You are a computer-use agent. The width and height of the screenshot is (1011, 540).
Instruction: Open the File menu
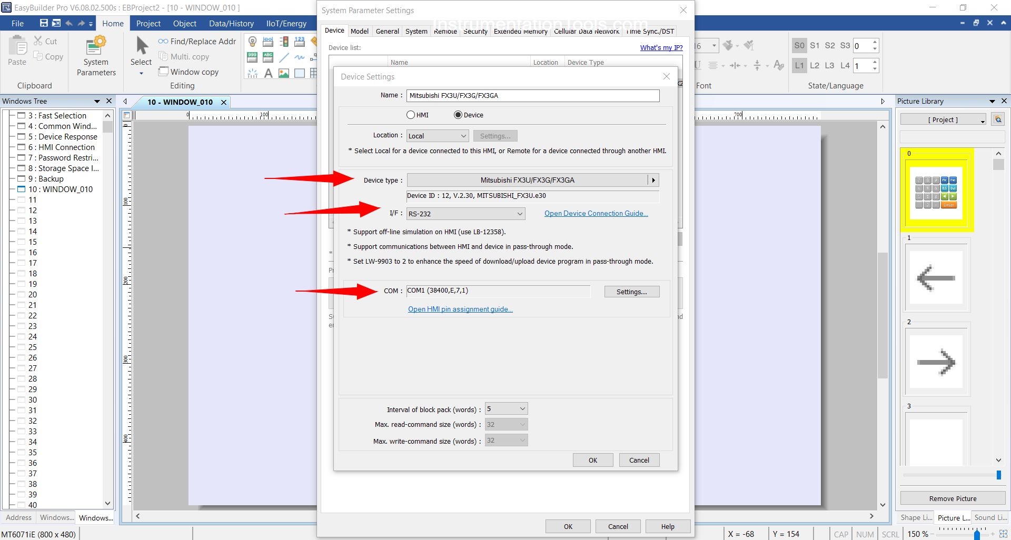tap(17, 23)
